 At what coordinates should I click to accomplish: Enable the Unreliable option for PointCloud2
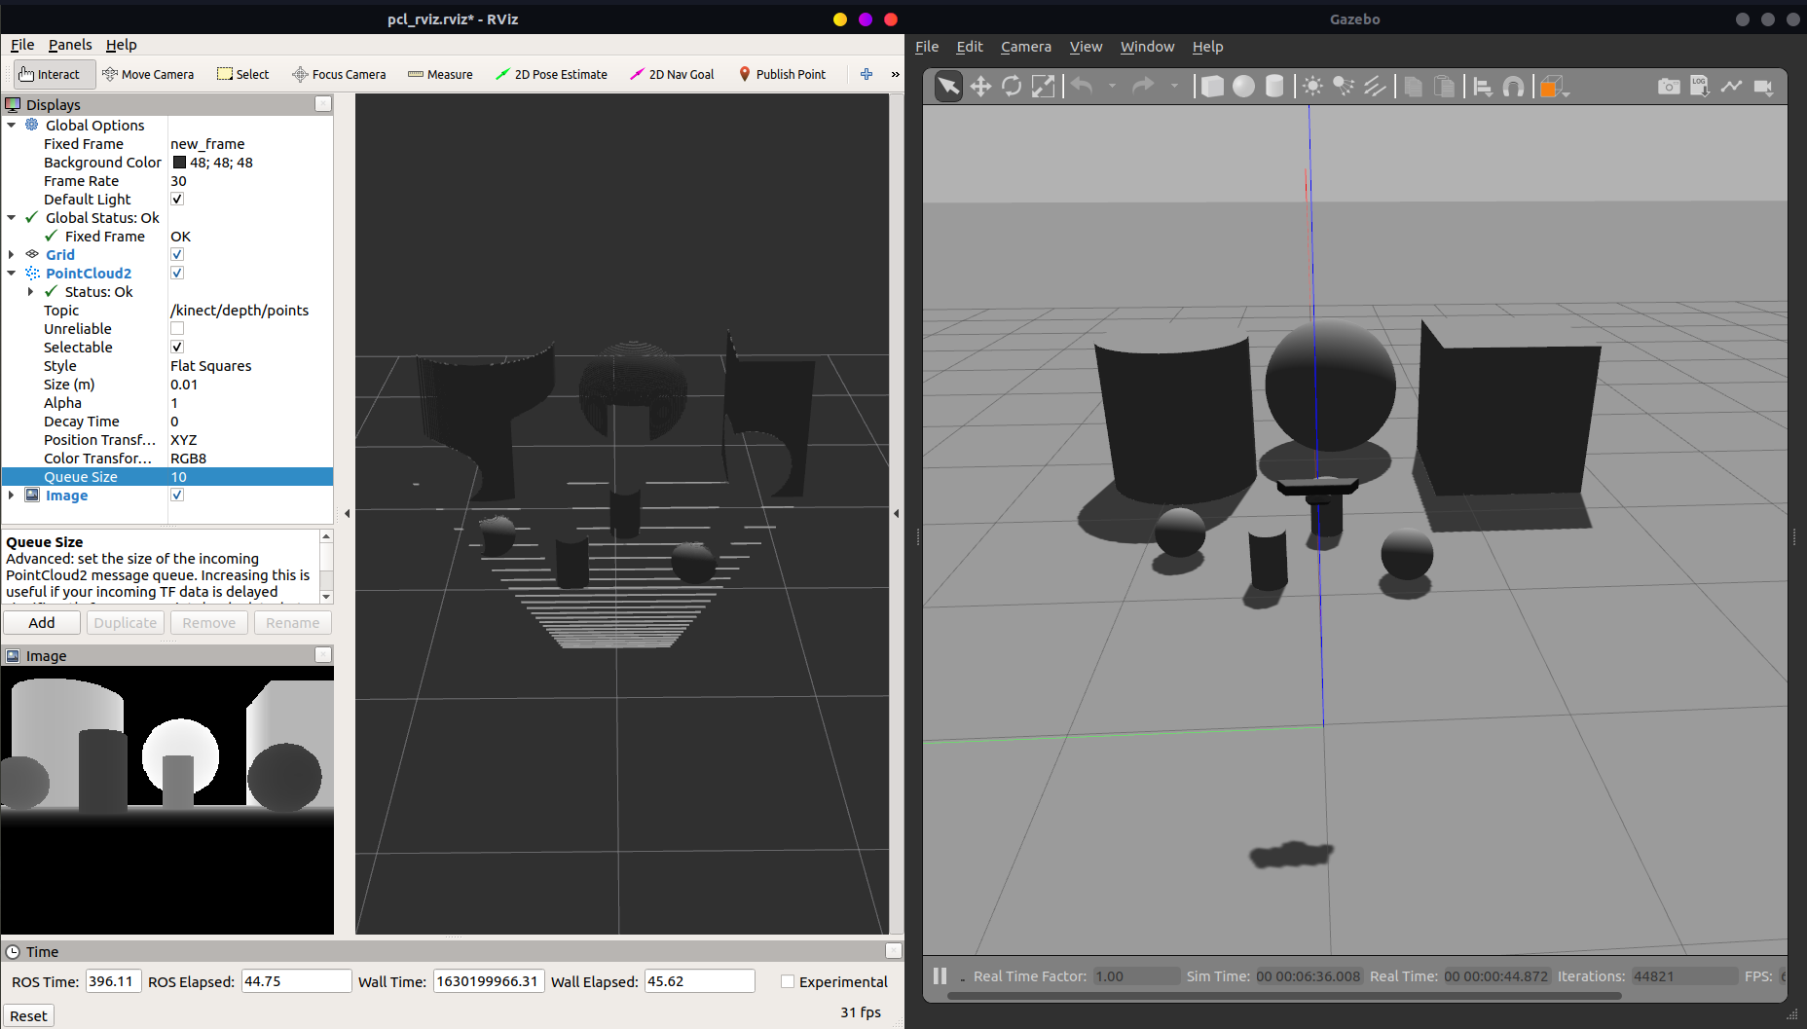pos(176,328)
